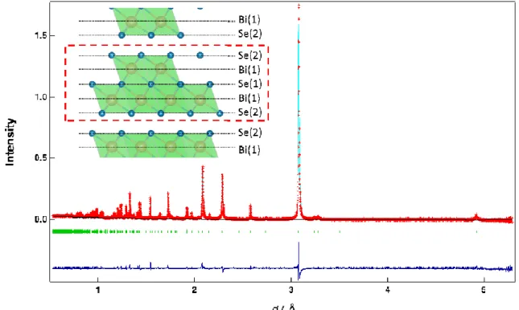
Task: Select the 0.0 tick label on the intensity axis
Action: click(40, 219)
